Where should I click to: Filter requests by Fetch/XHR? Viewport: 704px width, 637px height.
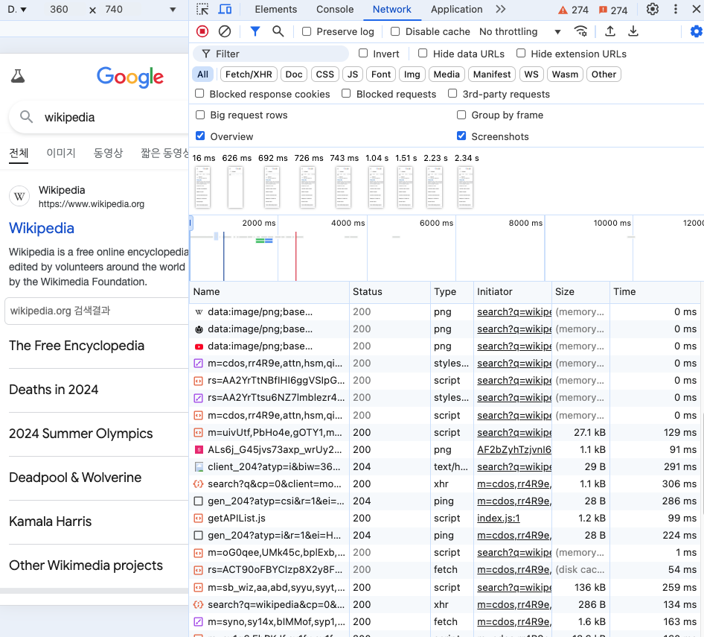click(249, 75)
